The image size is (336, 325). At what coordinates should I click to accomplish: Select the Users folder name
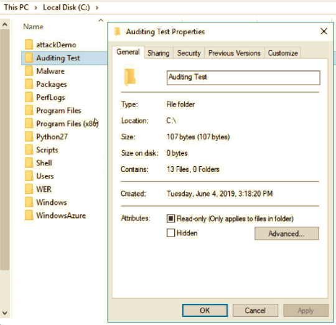click(45, 176)
